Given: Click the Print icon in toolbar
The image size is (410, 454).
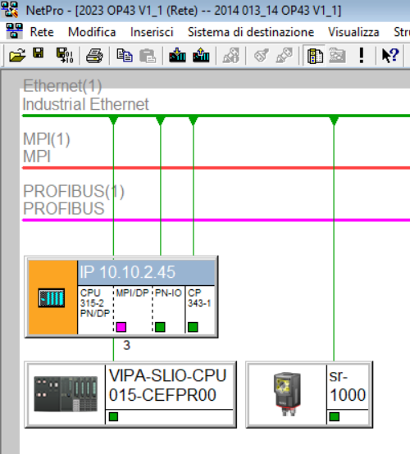Looking at the screenshot, I should (94, 56).
